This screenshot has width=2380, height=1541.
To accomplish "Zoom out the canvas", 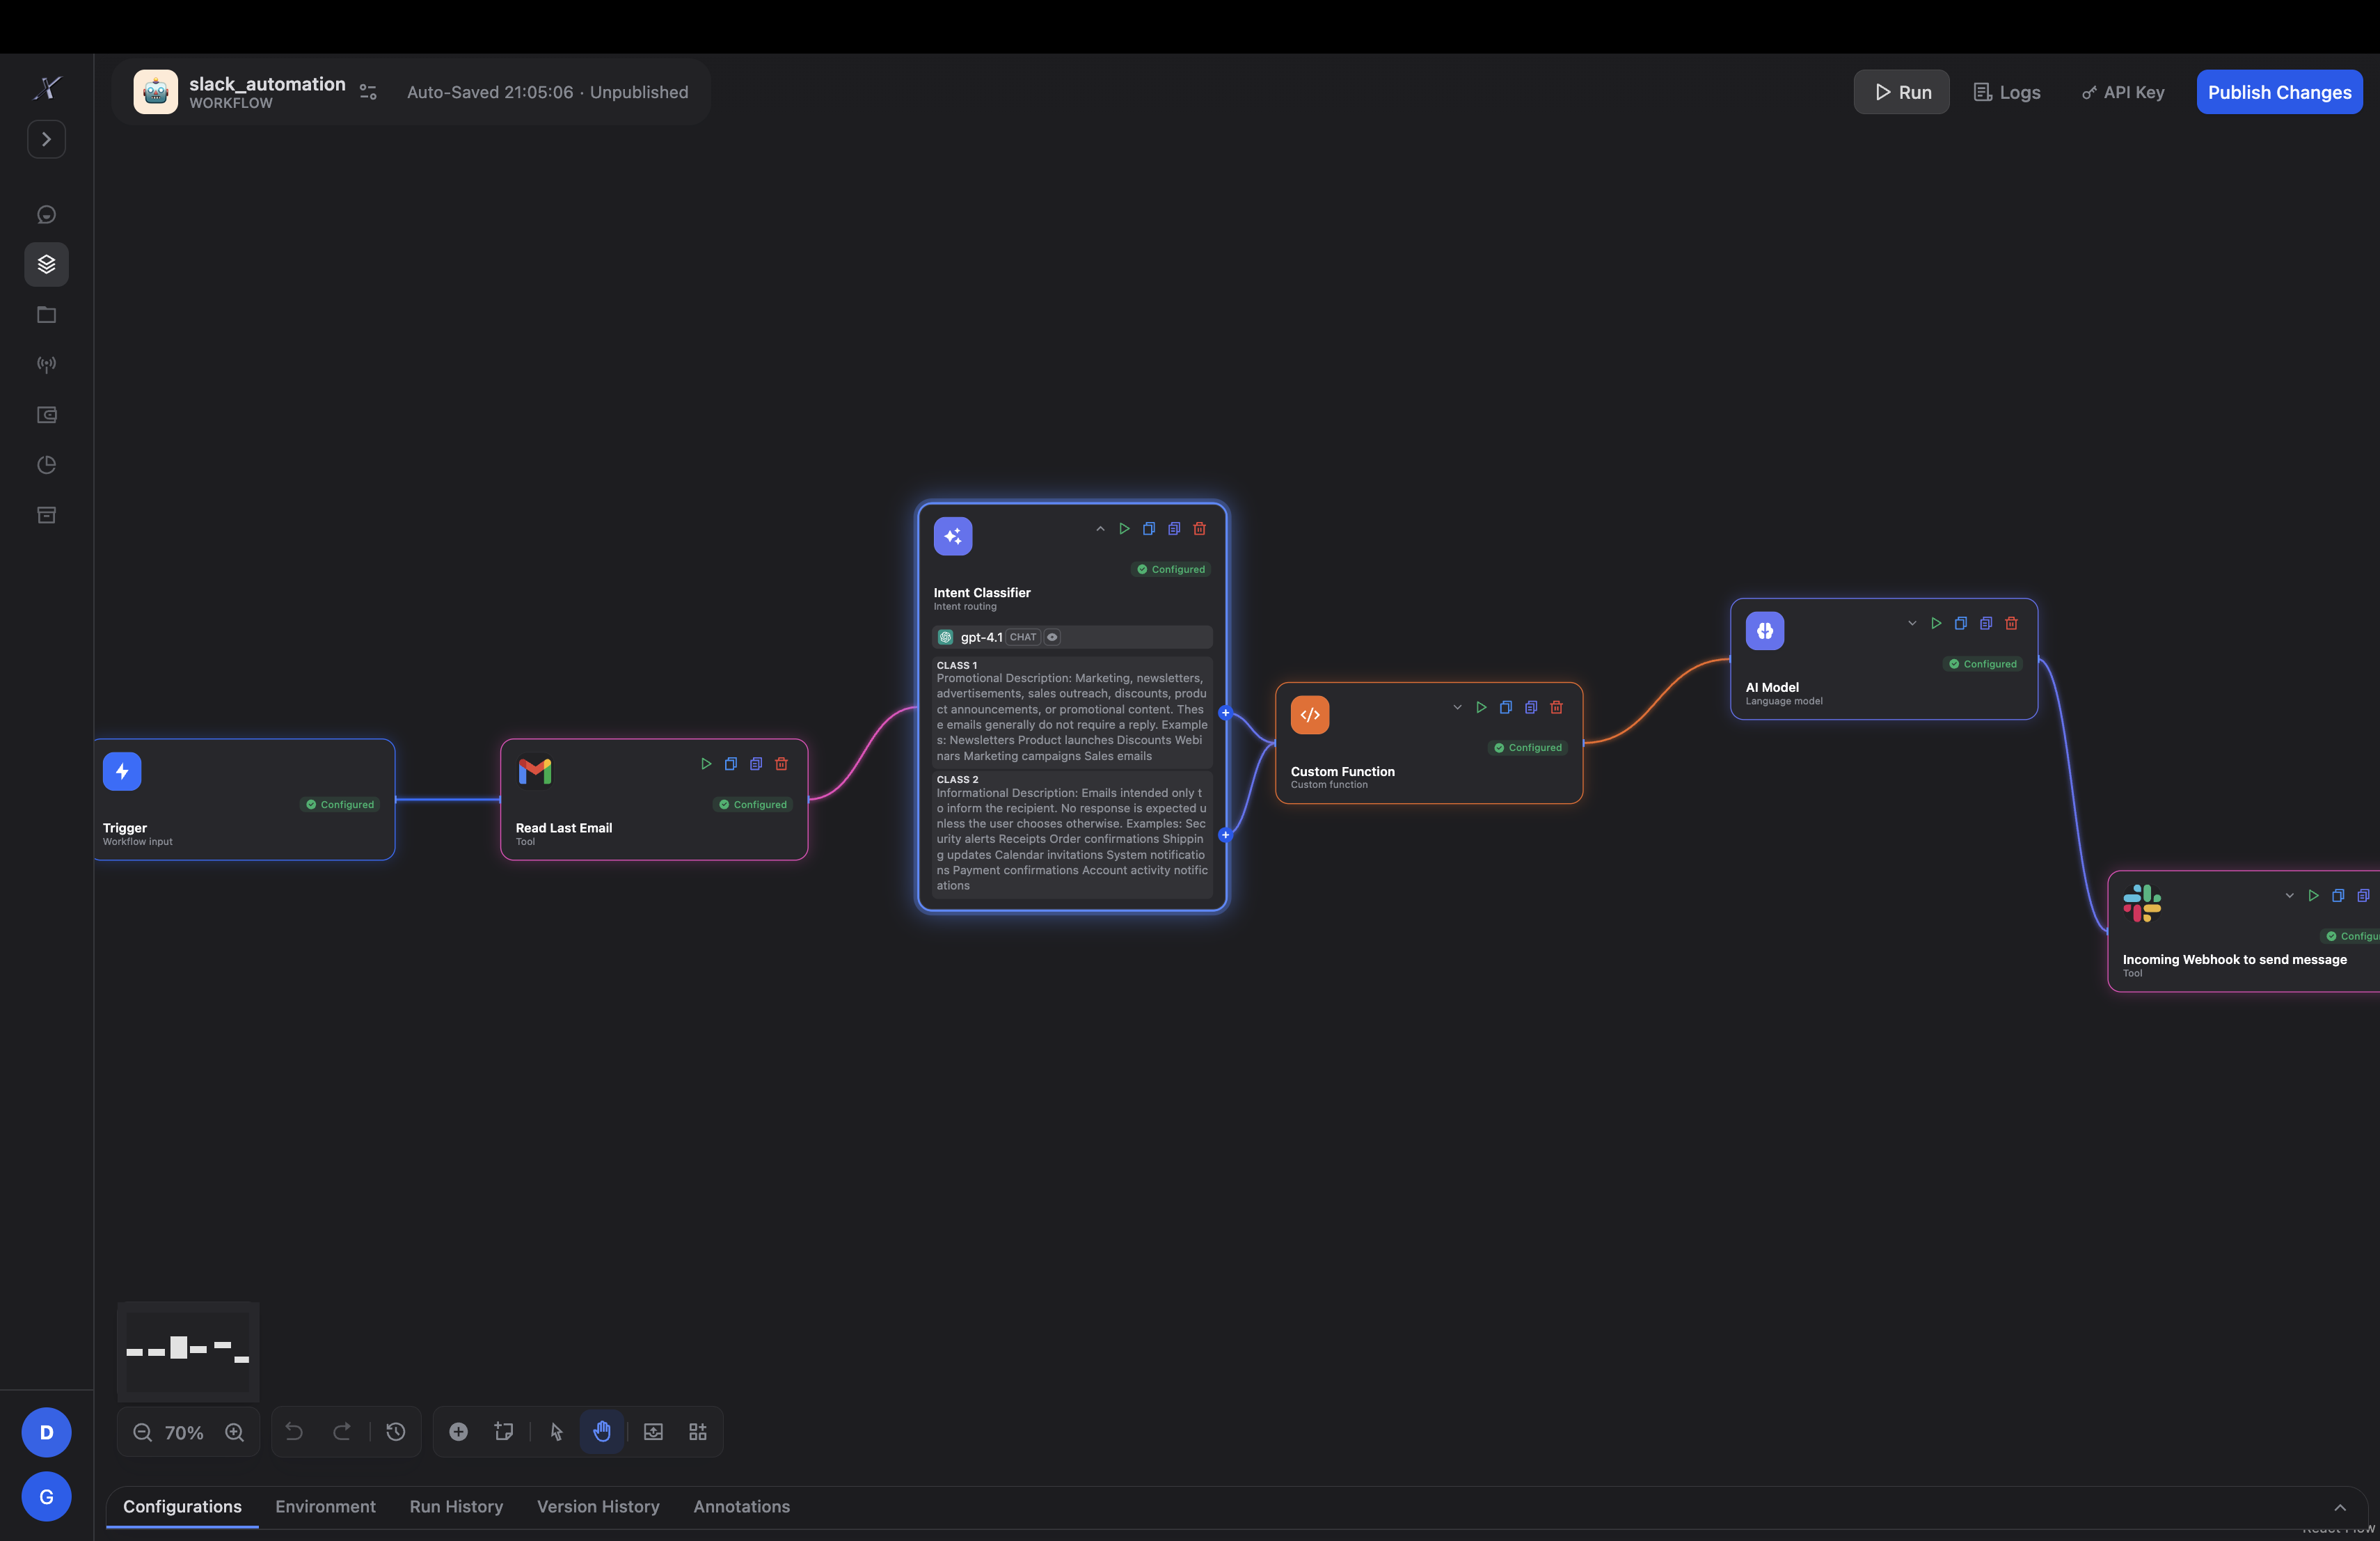I will coord(142,1432).
